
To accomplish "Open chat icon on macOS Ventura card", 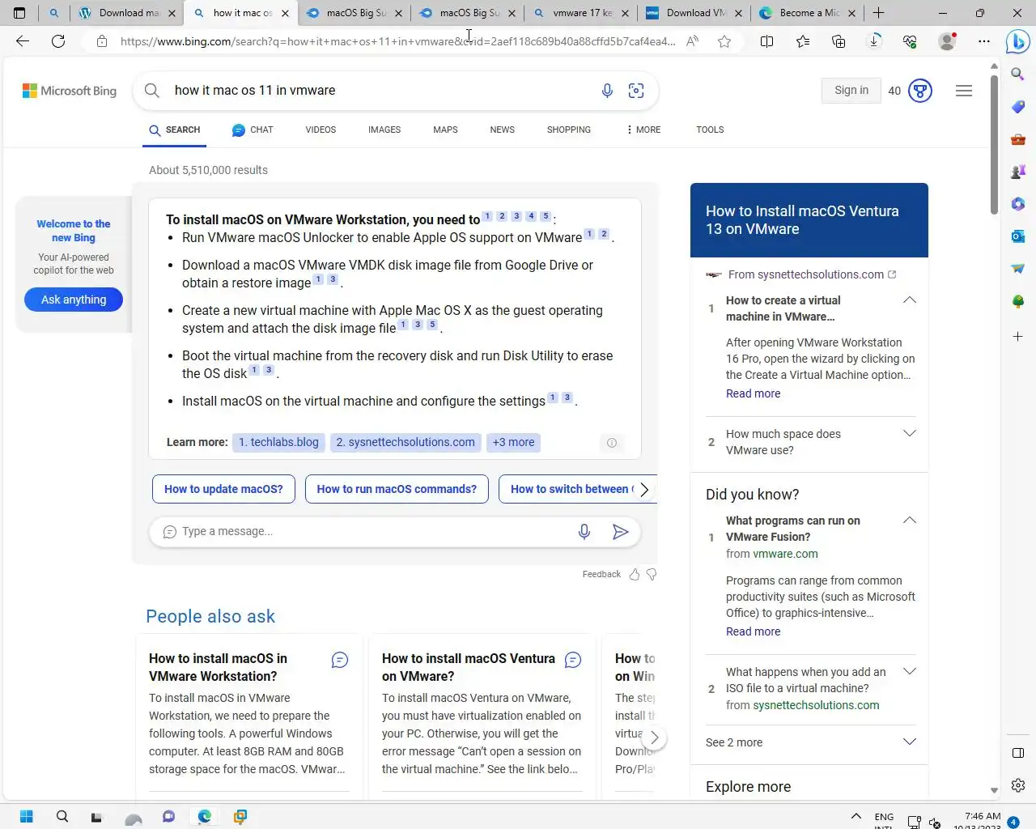I will pos(573,661).
